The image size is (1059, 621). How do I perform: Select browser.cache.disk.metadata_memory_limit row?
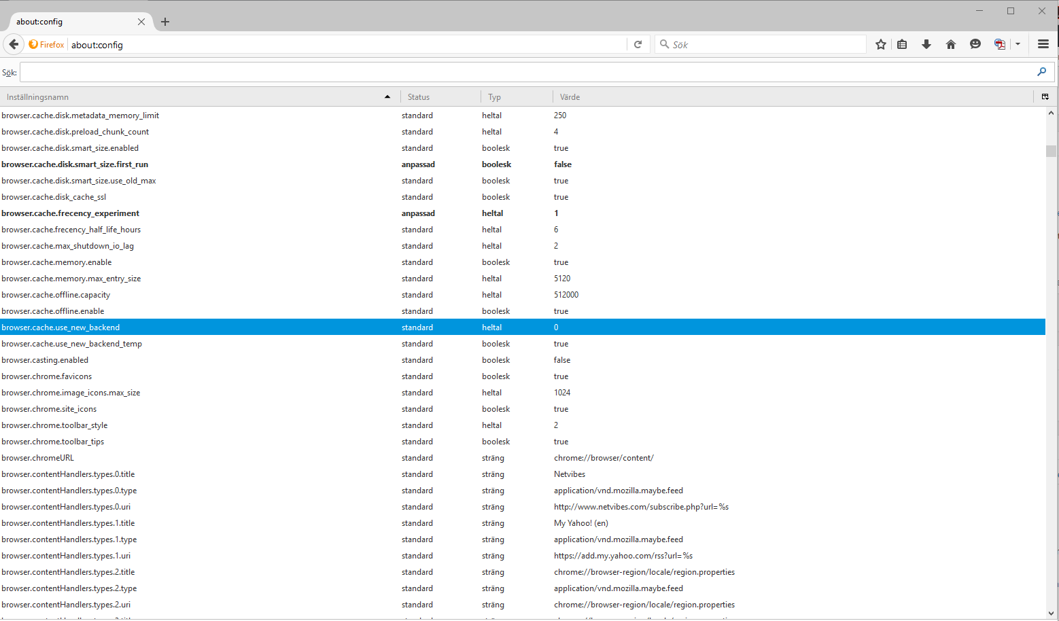point(523,116)
